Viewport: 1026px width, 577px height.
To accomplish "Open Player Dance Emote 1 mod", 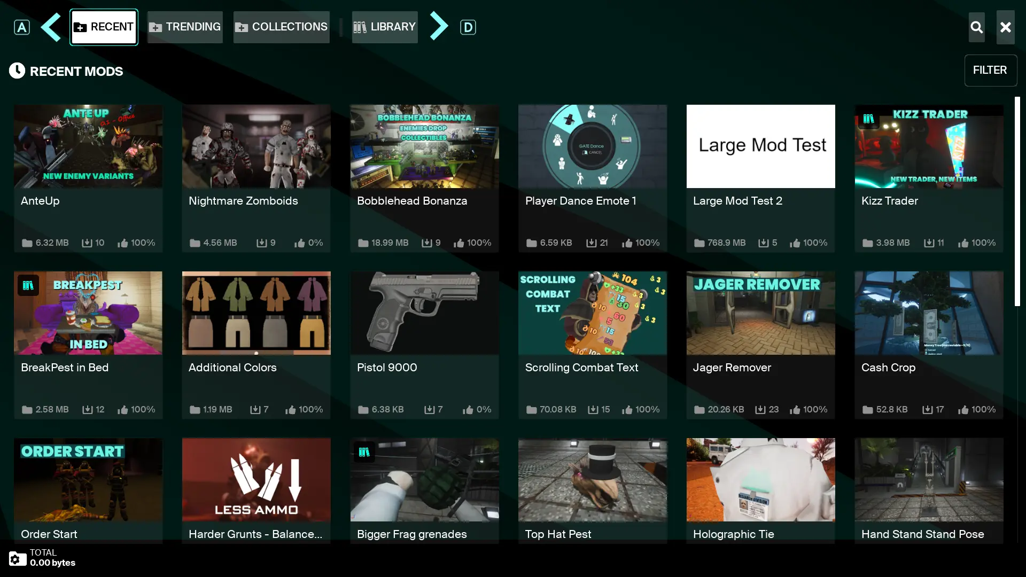I will coord(593,178).
